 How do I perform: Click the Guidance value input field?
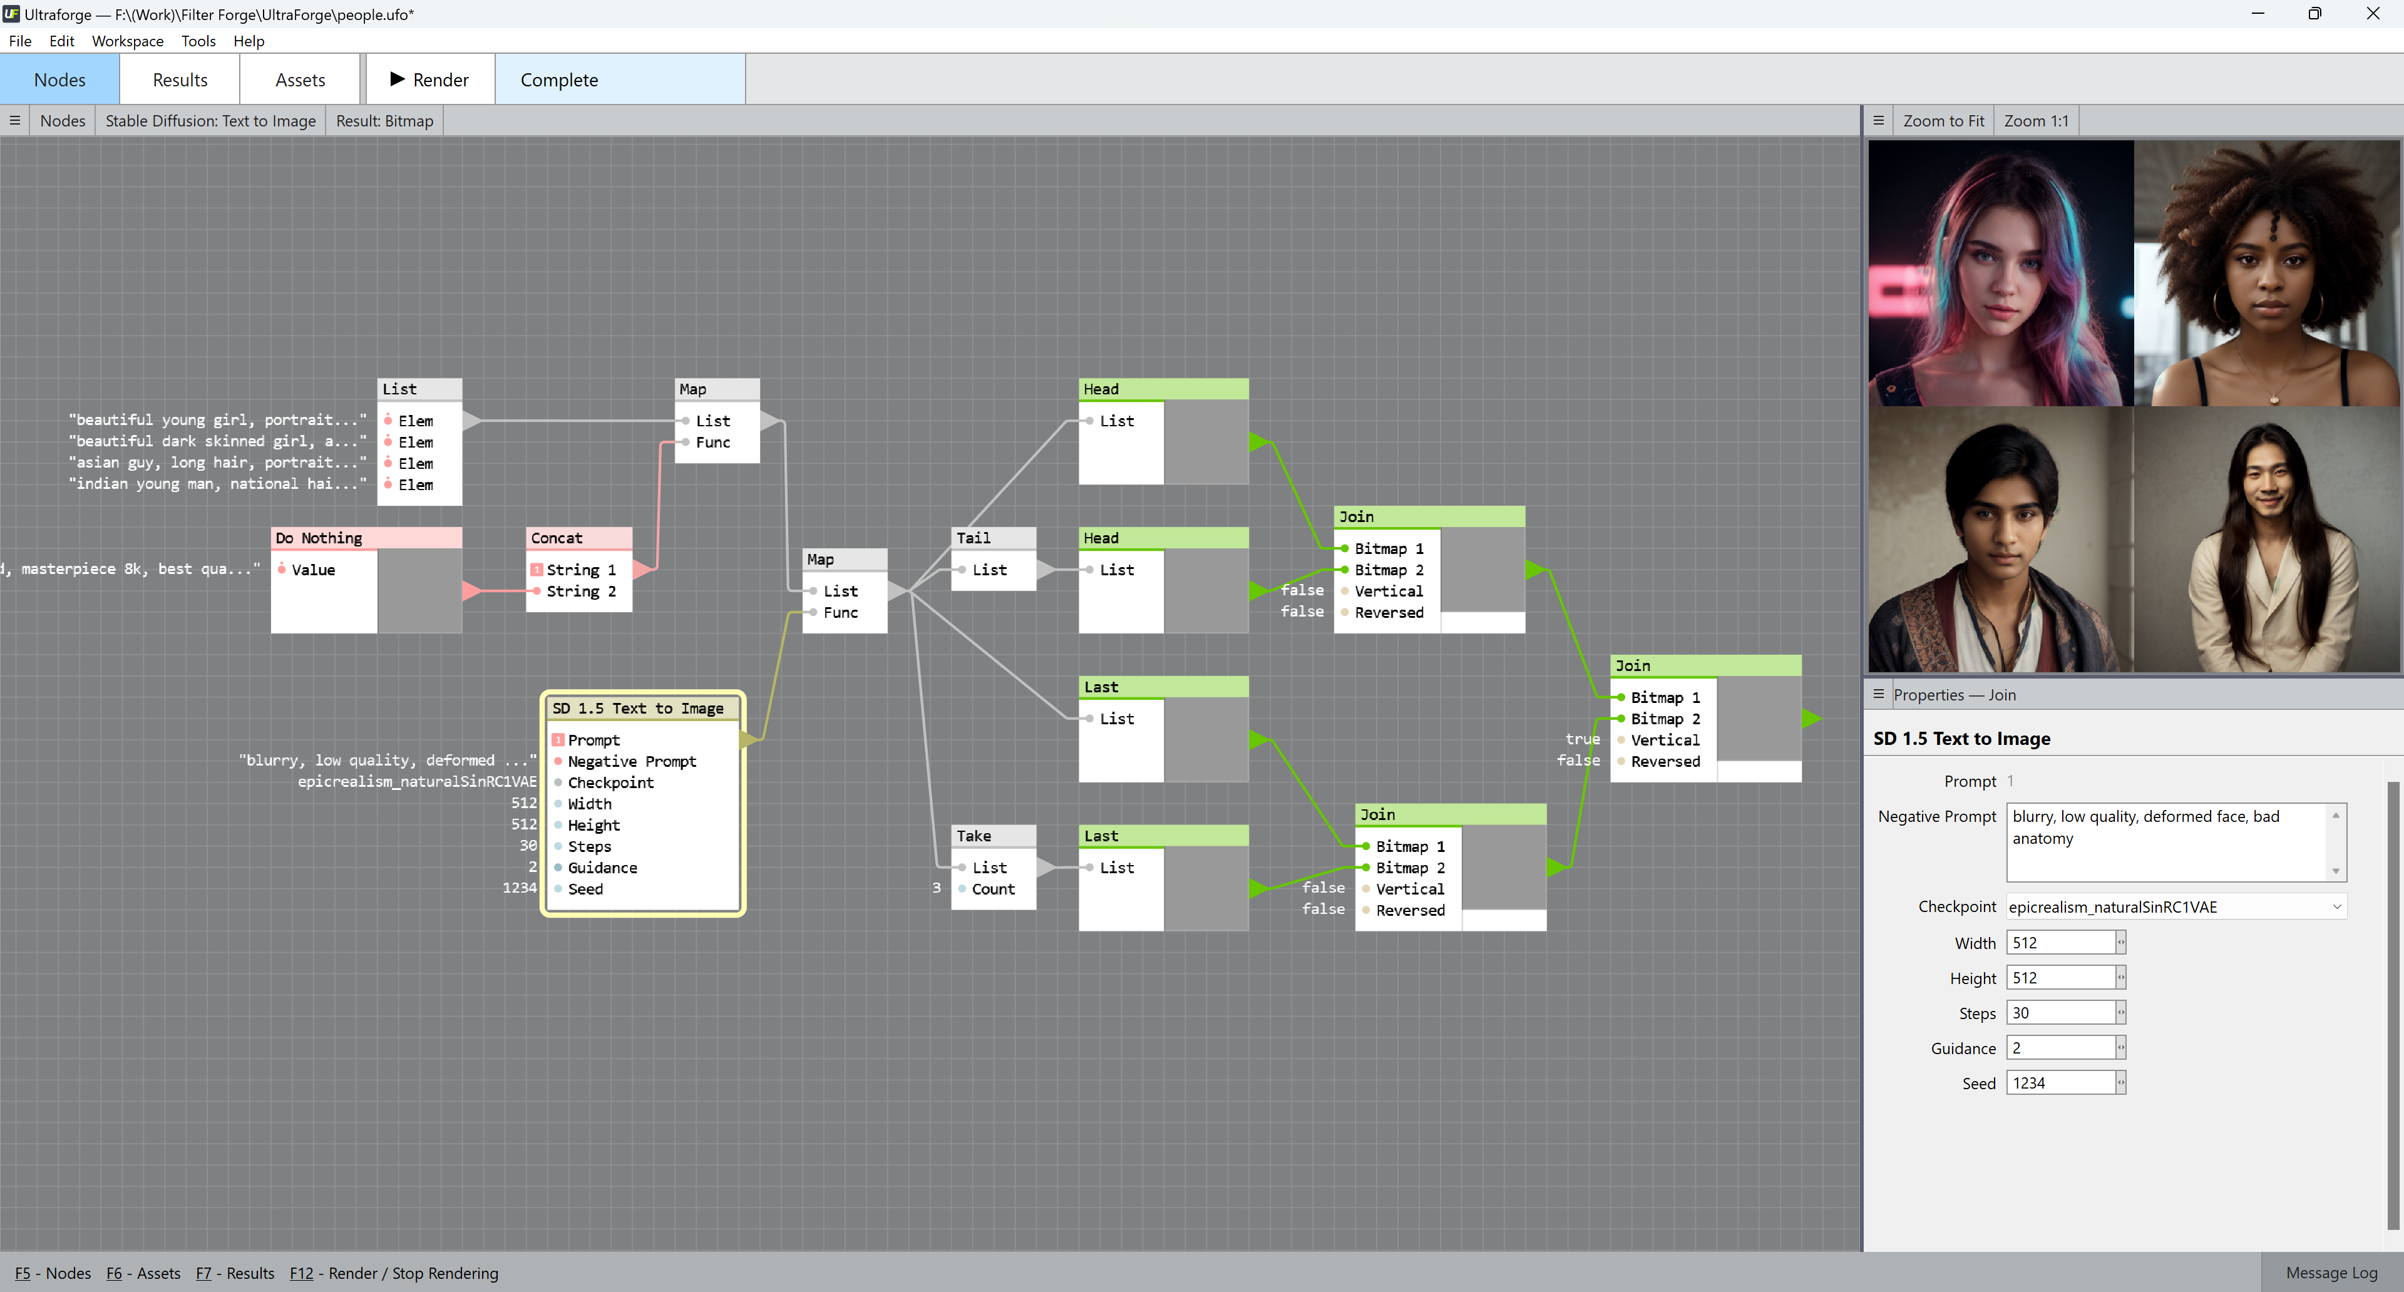[2060, 1048]
